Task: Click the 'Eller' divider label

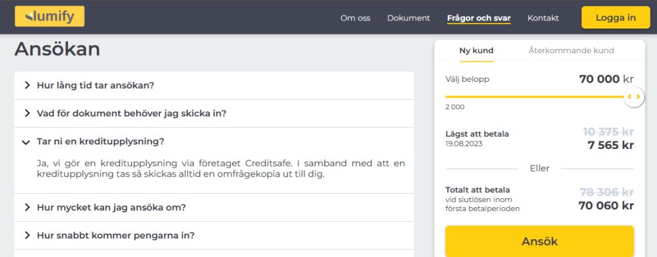Action: pyautogui.click(x=540, y=169)
